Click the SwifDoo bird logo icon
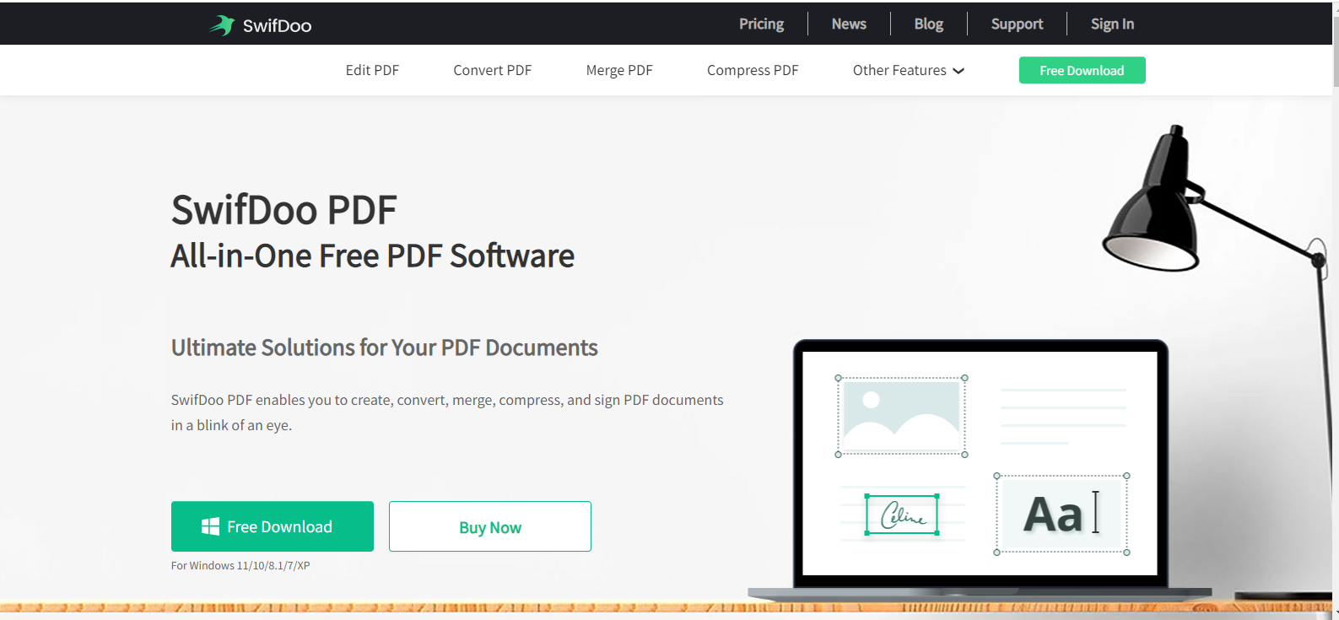1339x620 pixels. [222, 25]
